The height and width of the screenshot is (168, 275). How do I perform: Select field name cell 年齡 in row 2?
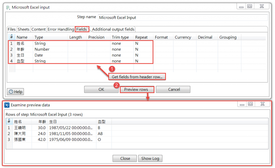click(24, 49)
